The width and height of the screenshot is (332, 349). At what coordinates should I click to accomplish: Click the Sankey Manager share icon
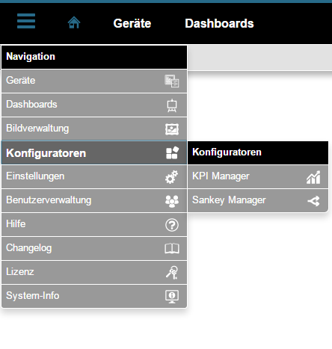(x=313, y=201)
